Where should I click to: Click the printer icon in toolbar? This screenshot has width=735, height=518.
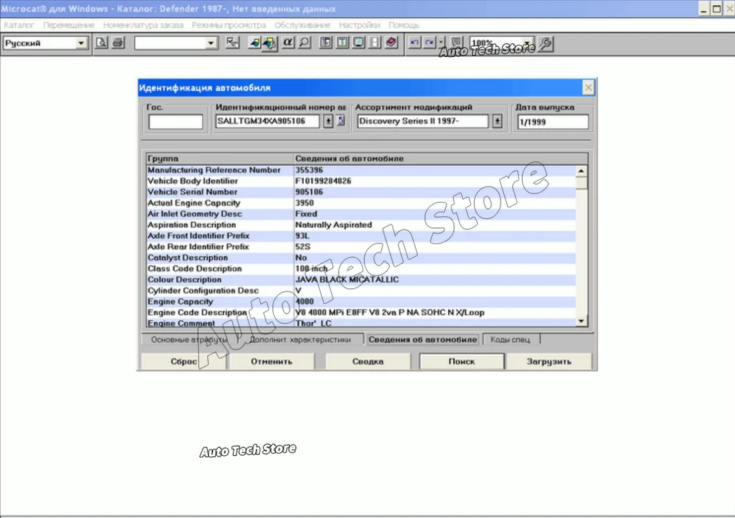click(118, 43)
